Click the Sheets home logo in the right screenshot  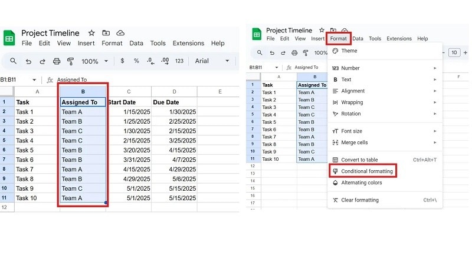257,34
